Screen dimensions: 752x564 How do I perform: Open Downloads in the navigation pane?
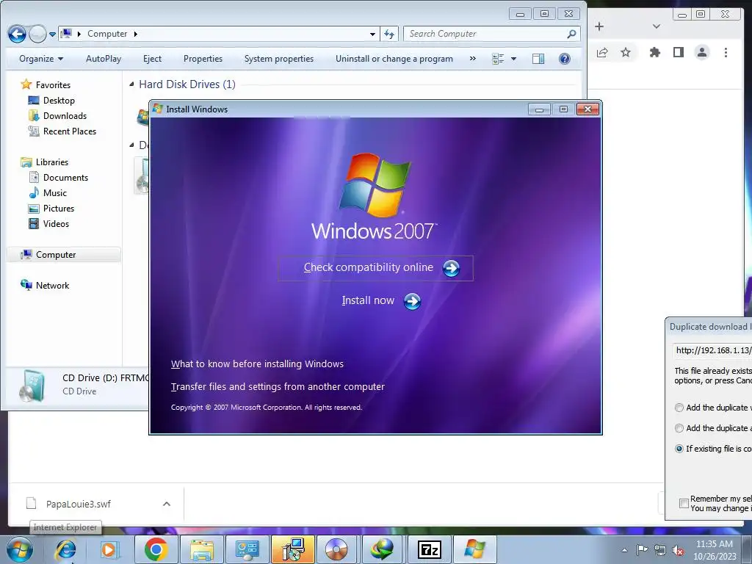tap(65, 115)
